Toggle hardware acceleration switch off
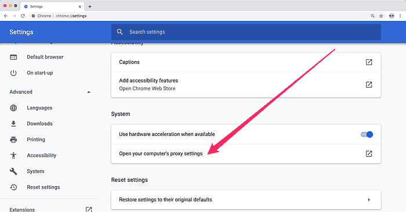406x212 pixels. pos(367,134)
